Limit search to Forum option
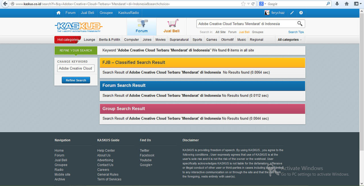The width and height of the screenshot is (364, 186). pos(232,32)
